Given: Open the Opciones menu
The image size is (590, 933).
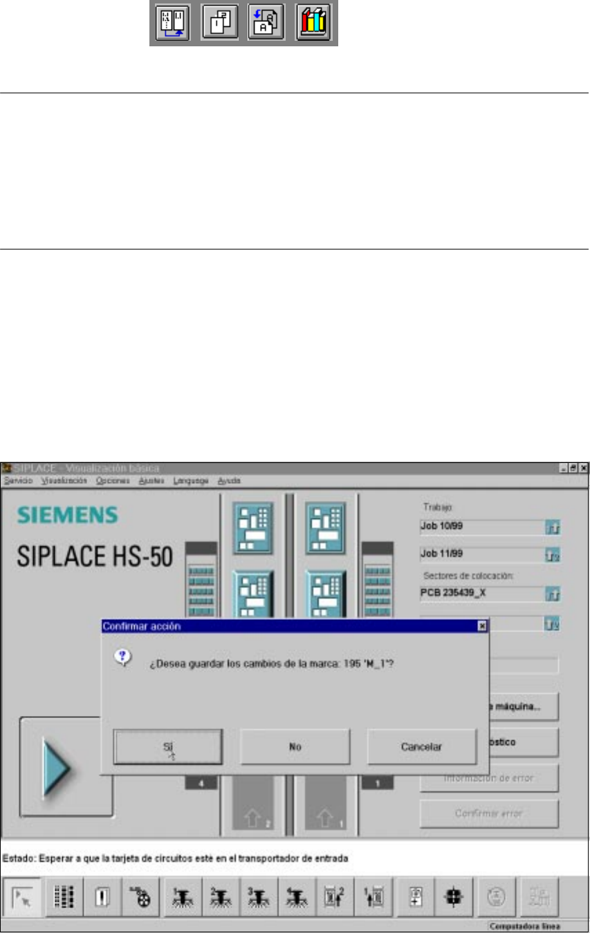Looking at the screenshot, I should pyautogui.click(x=113, y=480).
